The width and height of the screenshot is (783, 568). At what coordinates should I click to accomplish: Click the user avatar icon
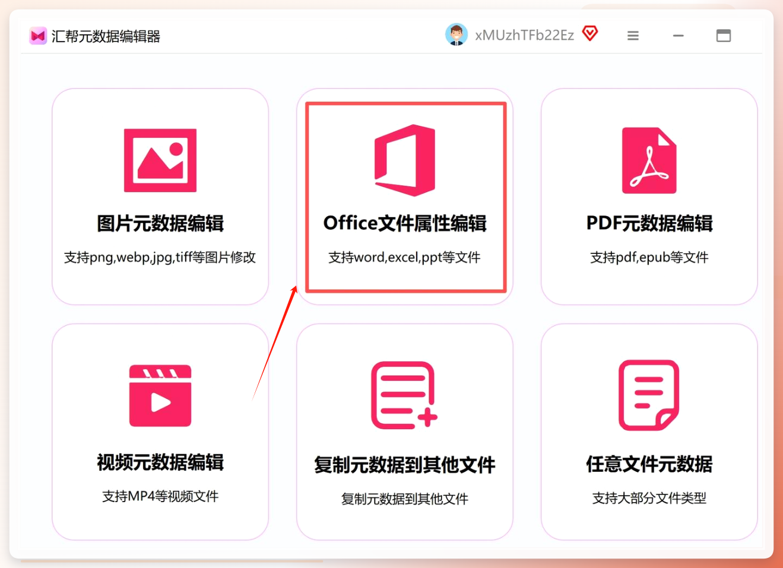point(457,35)
